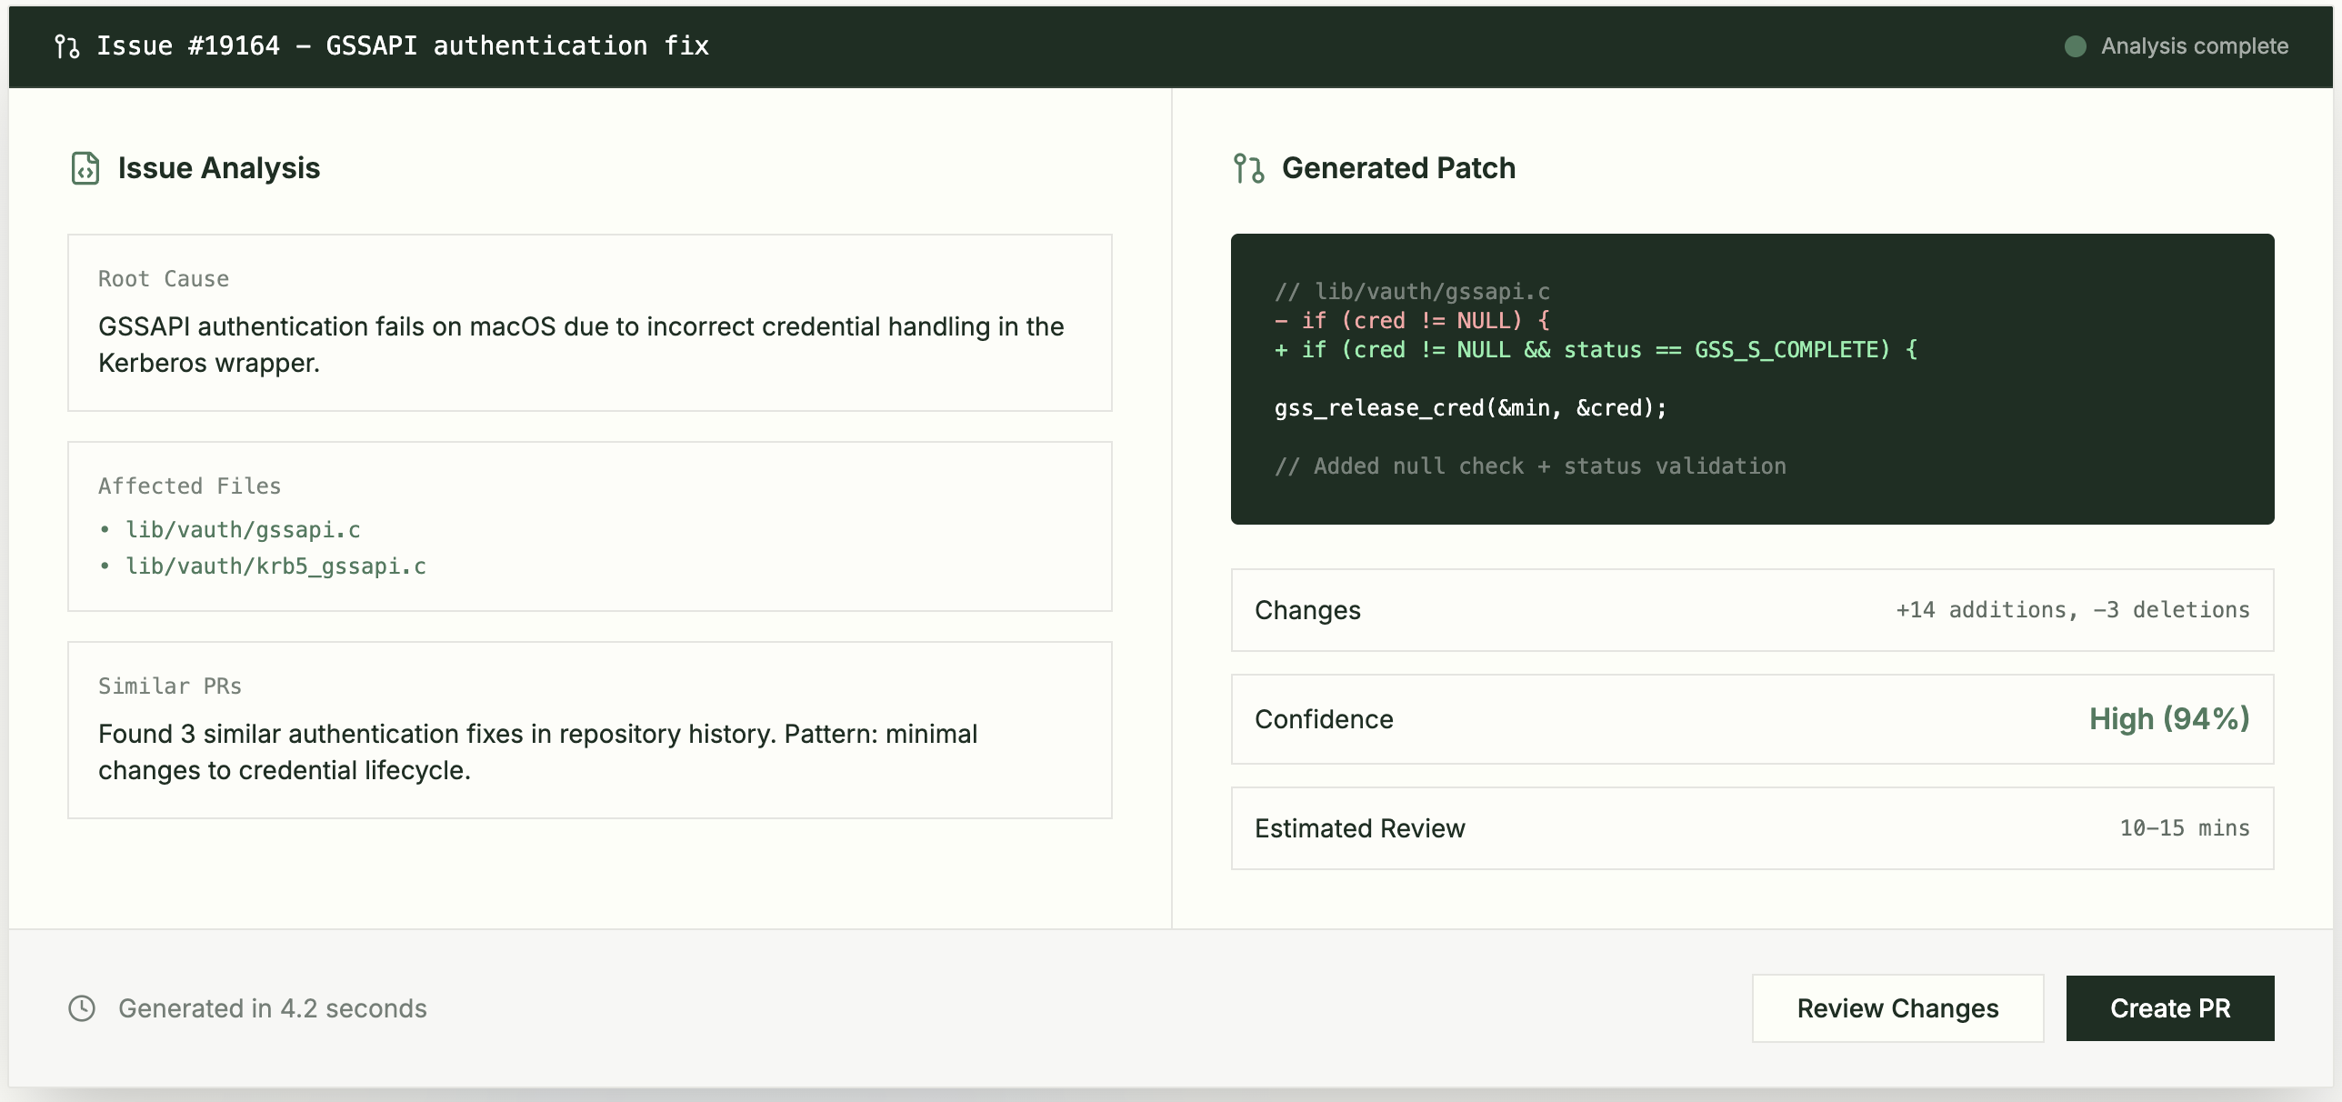Collapse the Similar PRs panel

coord(590,729)
